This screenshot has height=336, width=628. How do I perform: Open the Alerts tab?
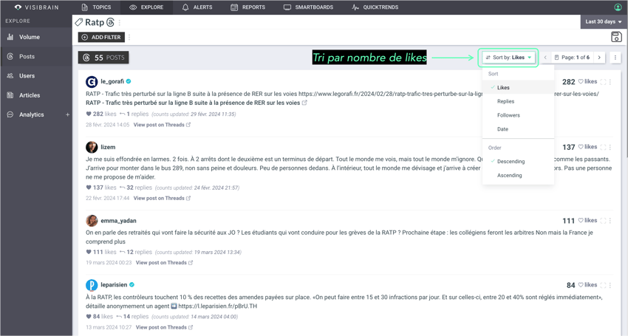point(197,7)
